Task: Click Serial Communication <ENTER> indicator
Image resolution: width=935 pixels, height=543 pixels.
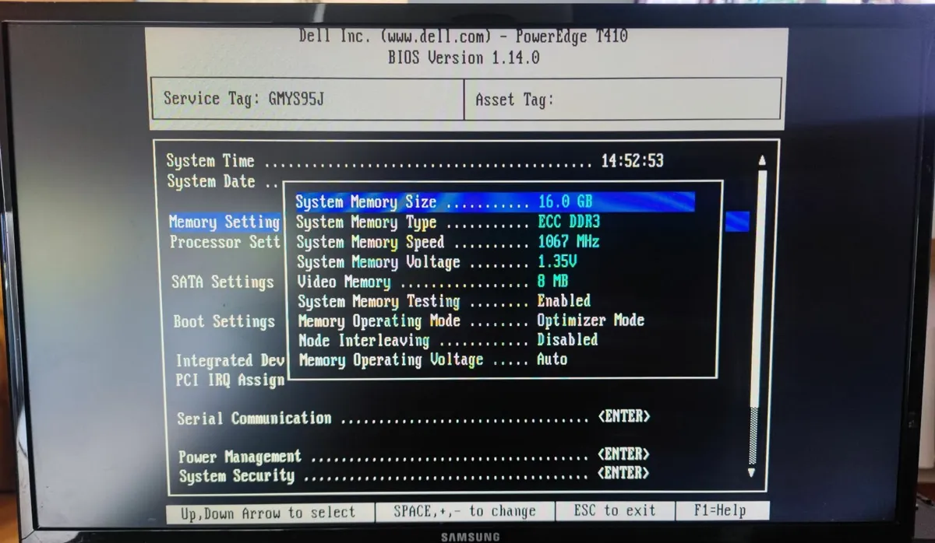Action: click(x=624, y=417)
